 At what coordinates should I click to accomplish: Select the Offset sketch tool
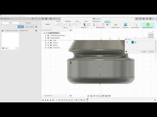(89, 25)
